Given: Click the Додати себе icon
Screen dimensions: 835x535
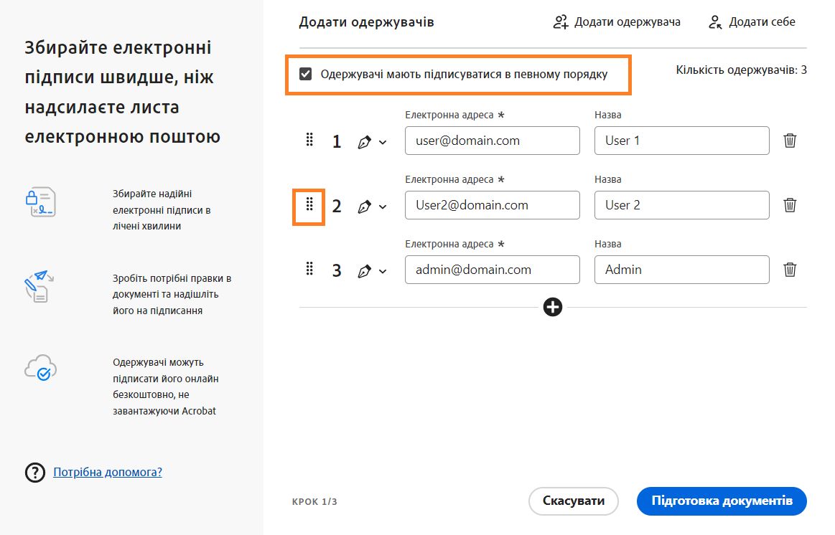Looking at the screenshot, I should 714,22.
